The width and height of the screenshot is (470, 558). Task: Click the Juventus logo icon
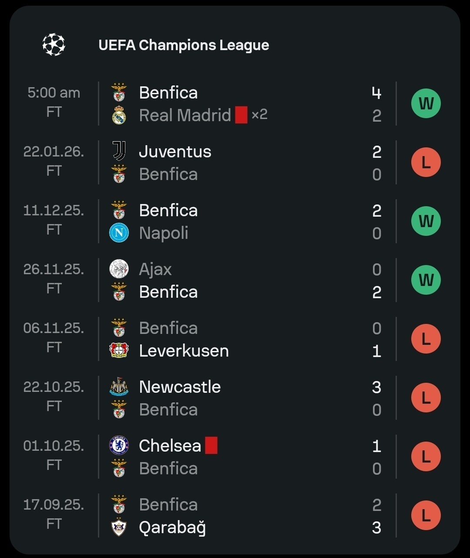coord(119,151)
